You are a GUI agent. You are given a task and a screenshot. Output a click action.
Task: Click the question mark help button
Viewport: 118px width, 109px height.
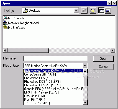(x=109, y=3)
